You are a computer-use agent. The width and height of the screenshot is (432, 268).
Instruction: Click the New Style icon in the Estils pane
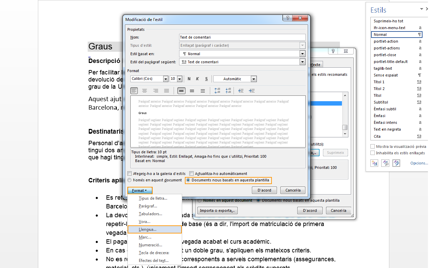tap(374, 163)
